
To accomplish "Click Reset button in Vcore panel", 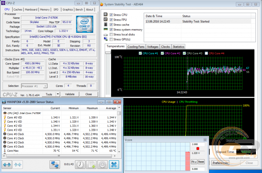I will coord(201,162).
